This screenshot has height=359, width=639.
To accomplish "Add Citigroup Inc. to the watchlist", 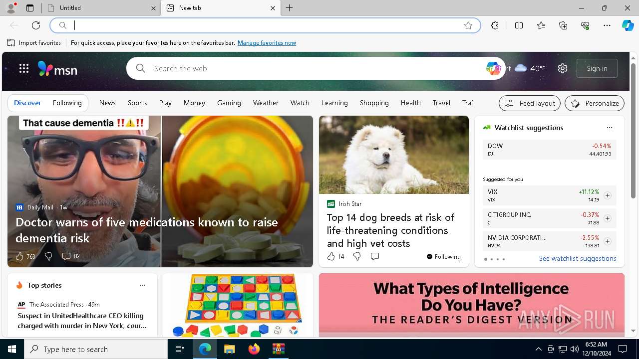I will pos(608,218).
